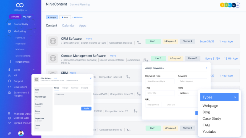Image resolution: width=246 pixels, height=138 pixels.
Task: Choose Blog in Types list
Action: pos(206,112)
